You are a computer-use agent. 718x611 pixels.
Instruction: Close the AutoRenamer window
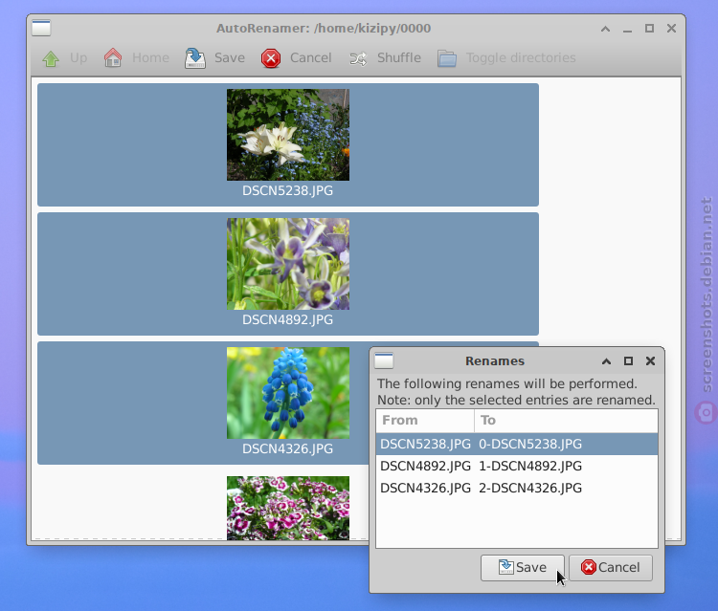tap(671, 29)
